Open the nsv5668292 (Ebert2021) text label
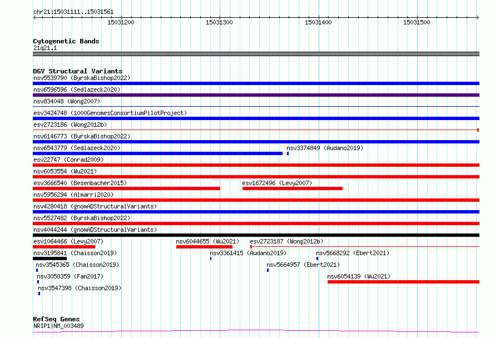This screenshot has height=338, width=495. 353,253
